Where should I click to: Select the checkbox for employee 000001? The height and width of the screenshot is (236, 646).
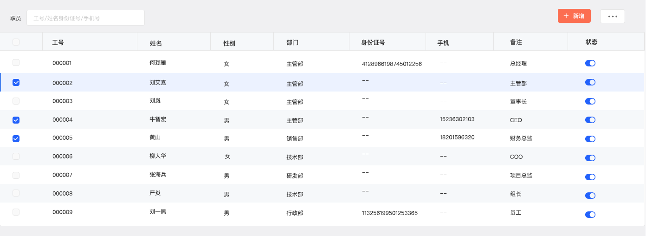(16, 63)
